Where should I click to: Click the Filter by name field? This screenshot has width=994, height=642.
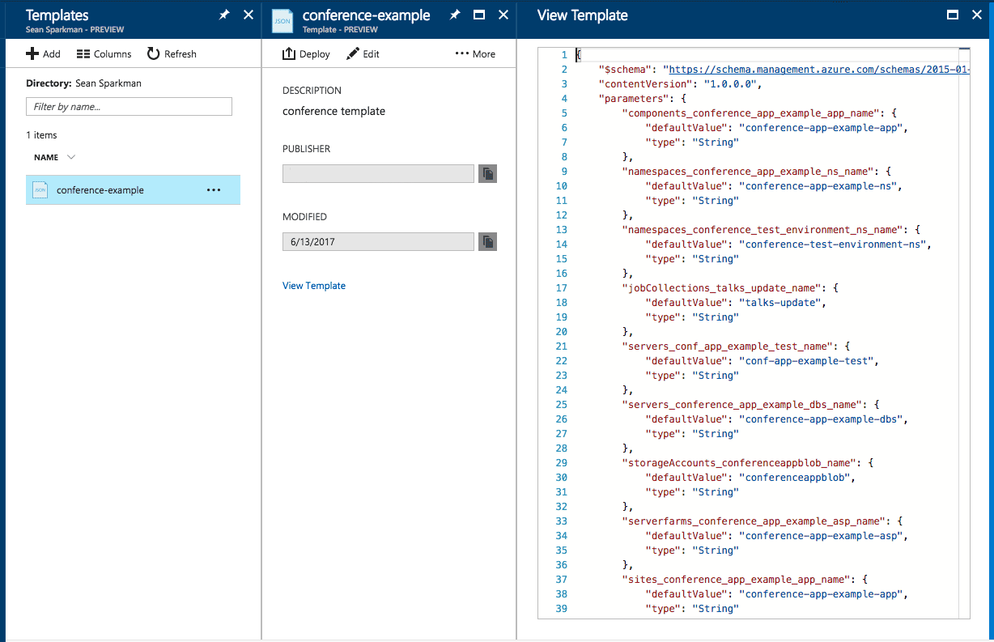click(130, 107)
